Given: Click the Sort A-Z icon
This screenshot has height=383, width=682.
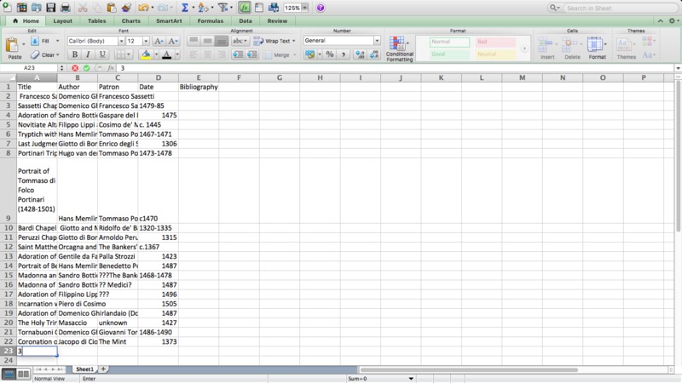Looking at the screenshot, I should (203, 8).
